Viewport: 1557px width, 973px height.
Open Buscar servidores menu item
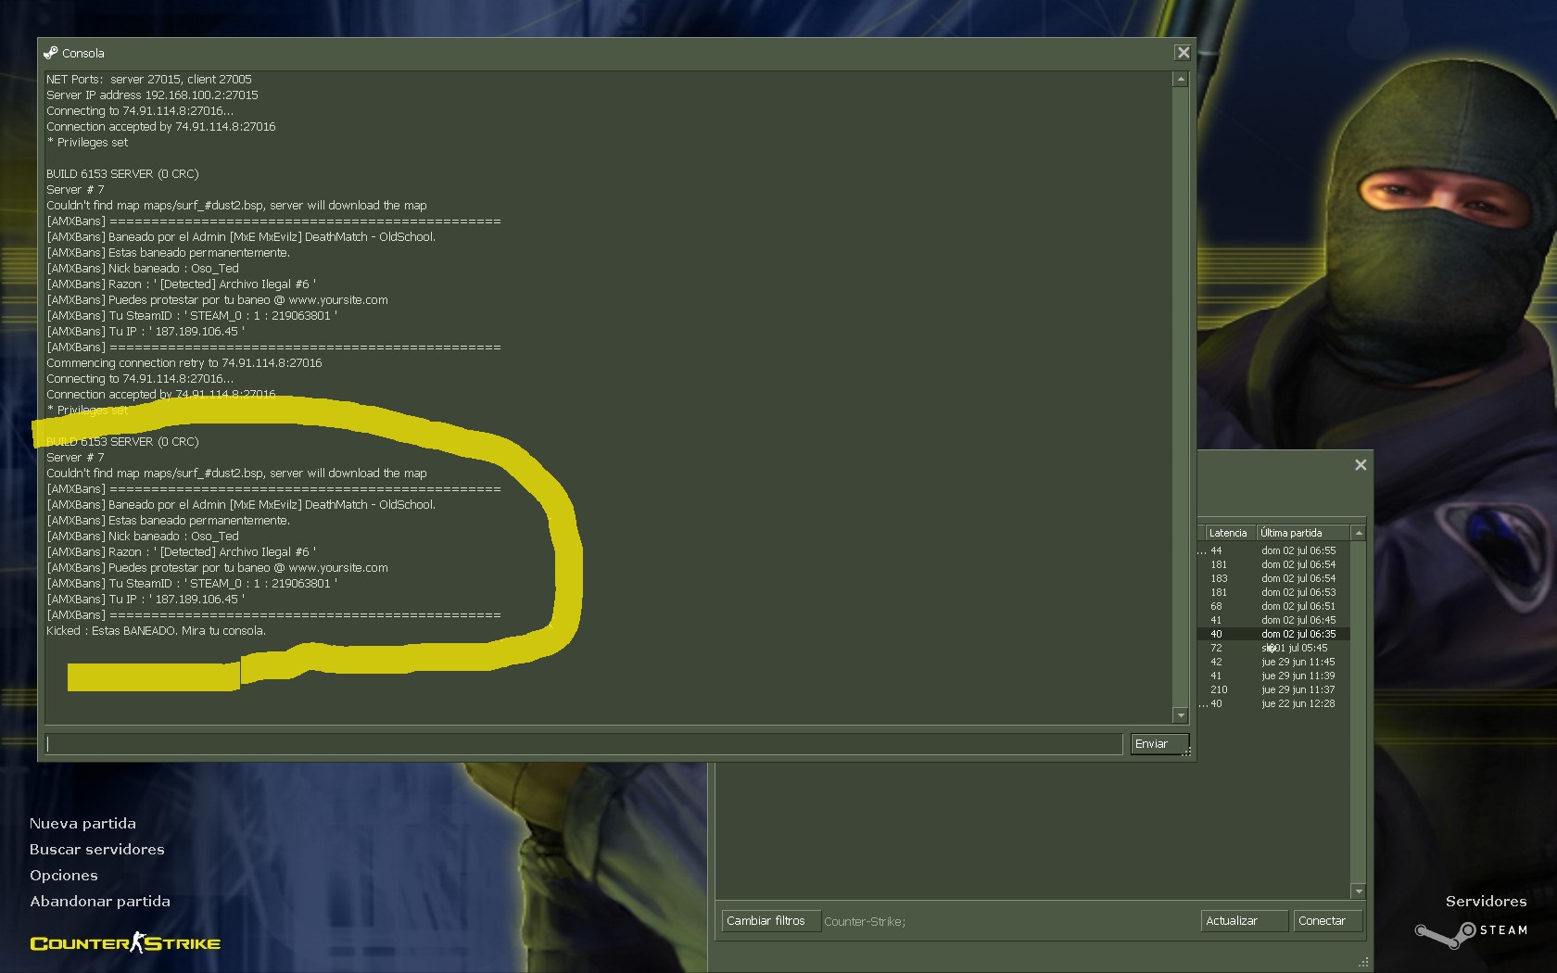pos(97,850)
